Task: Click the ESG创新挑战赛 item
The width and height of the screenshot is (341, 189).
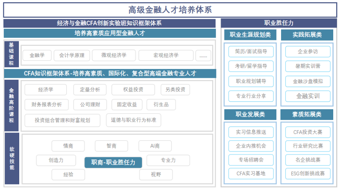Action: click(x=308, y=173)
